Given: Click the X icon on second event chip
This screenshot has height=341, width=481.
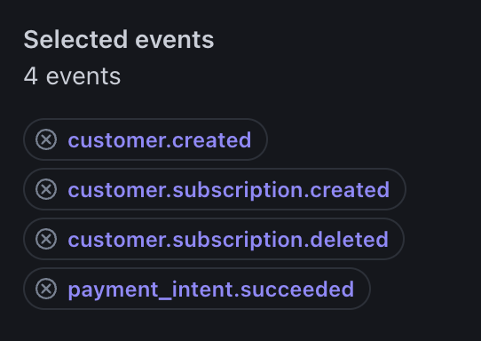Looking at the screenshot, I should point(46,189).
